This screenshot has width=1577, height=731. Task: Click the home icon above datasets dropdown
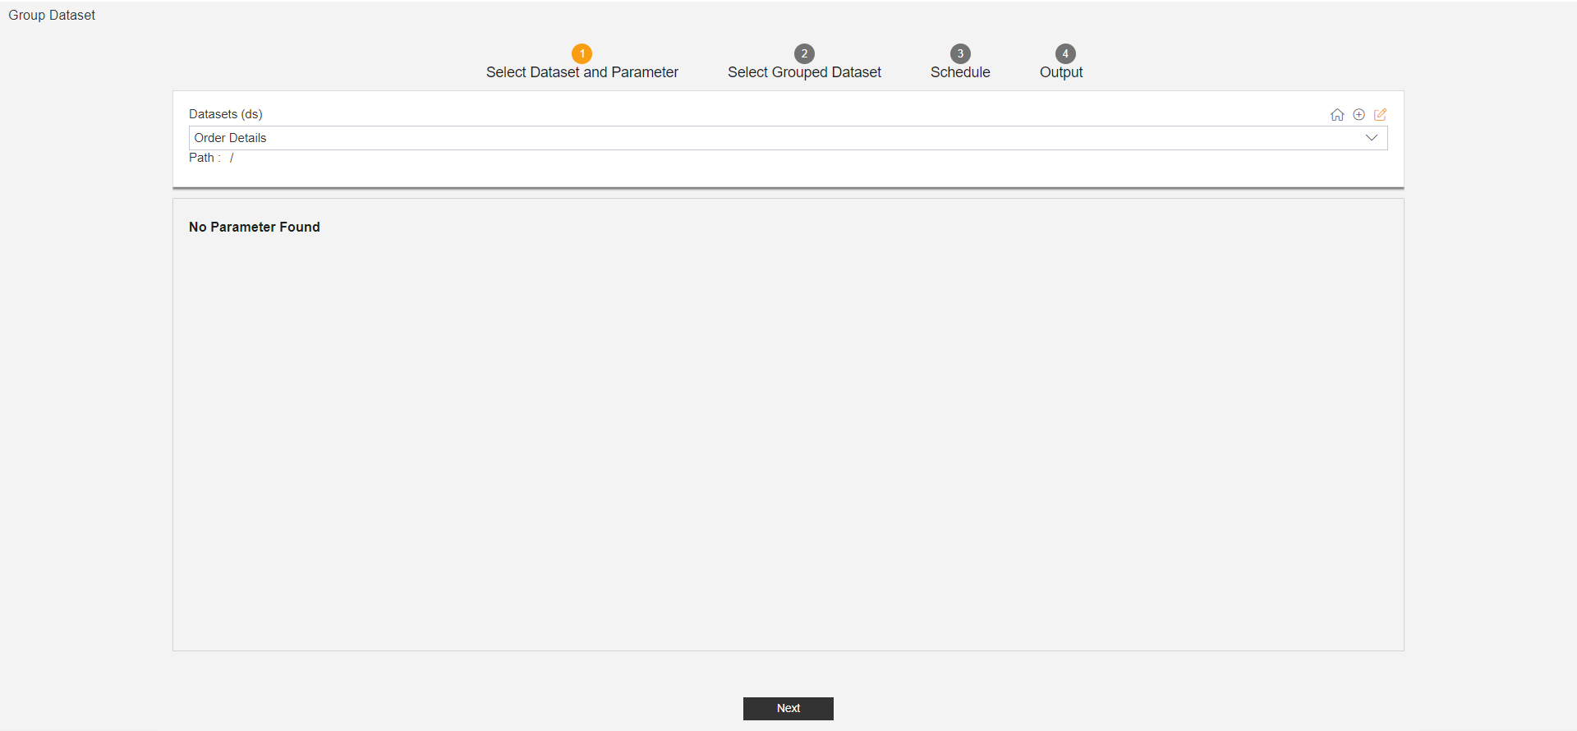click(1337, 115)
